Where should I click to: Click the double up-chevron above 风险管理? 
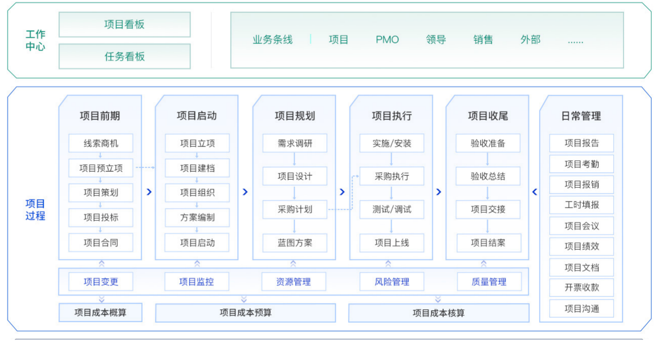pyautogui.click(x=388, y=264)
